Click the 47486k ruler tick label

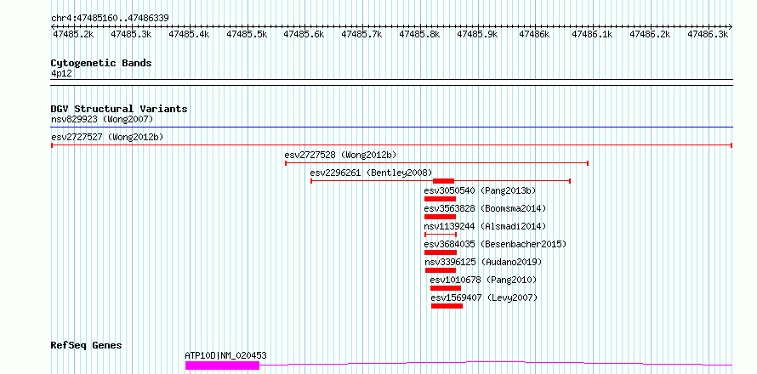[x=534, y=34]
